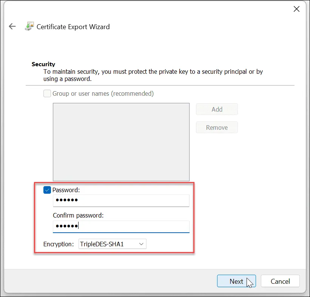The width and height of the screenshot is (310, 297).
Task: Click the Remove button
Action: pyautogui.click(x=217, y=128)
